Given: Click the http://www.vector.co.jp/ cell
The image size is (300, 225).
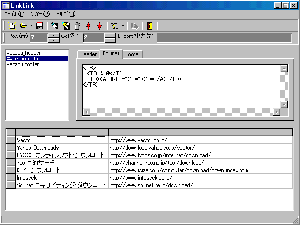Looking at the screenshot, I should pyautogui.click(x=201, y=140).
